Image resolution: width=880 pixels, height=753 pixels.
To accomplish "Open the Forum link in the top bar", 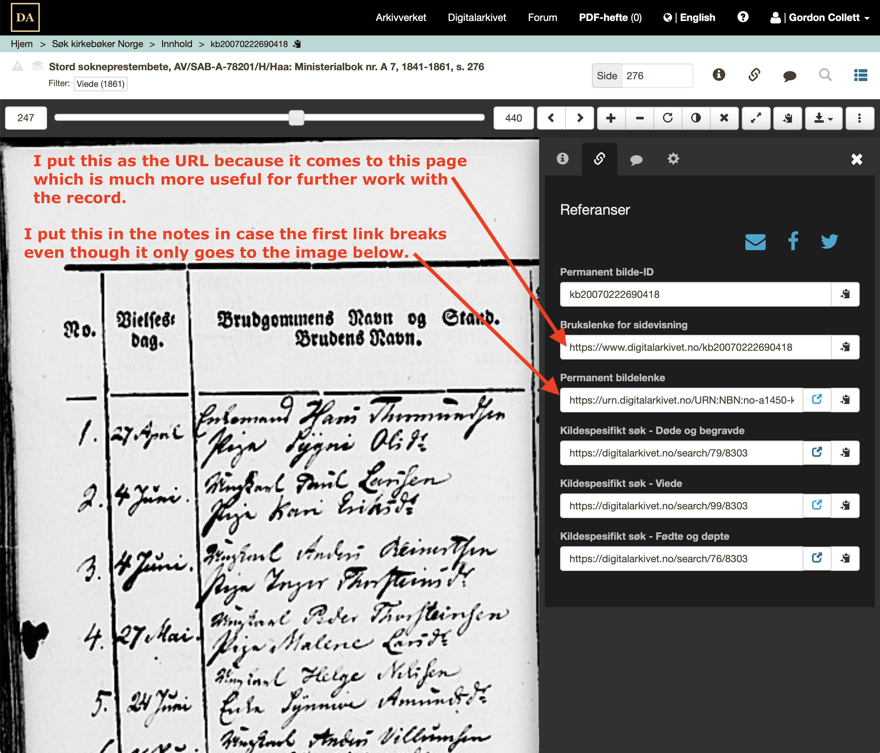I will (x=542, y=17).
